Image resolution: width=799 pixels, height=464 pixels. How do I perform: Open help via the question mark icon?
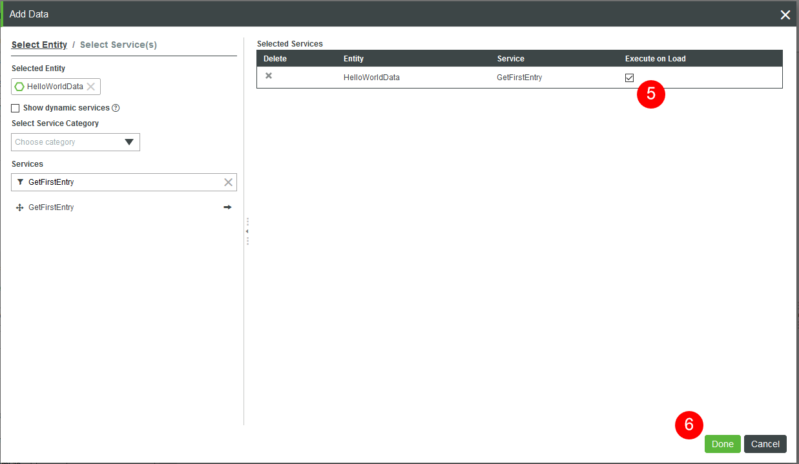[x=117, y=108]
